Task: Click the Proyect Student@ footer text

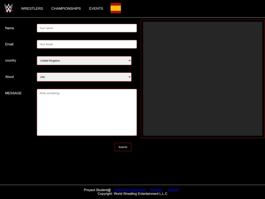Action: pos(97,190)
